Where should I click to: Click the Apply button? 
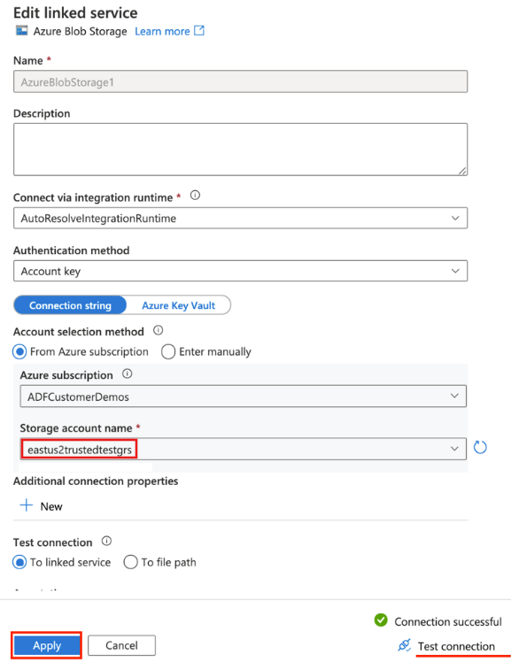[x=47, y=645]
